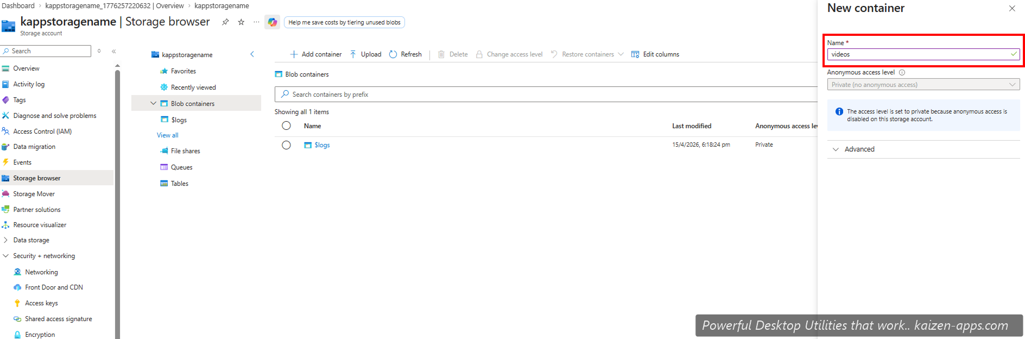Open the $logs container link

click(x=322, y=145)
